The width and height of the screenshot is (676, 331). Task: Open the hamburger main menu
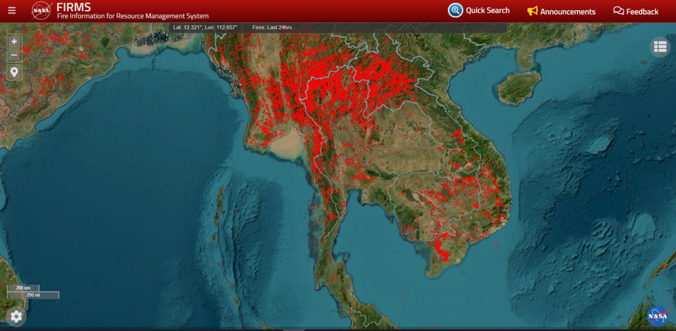click(12, 11)
